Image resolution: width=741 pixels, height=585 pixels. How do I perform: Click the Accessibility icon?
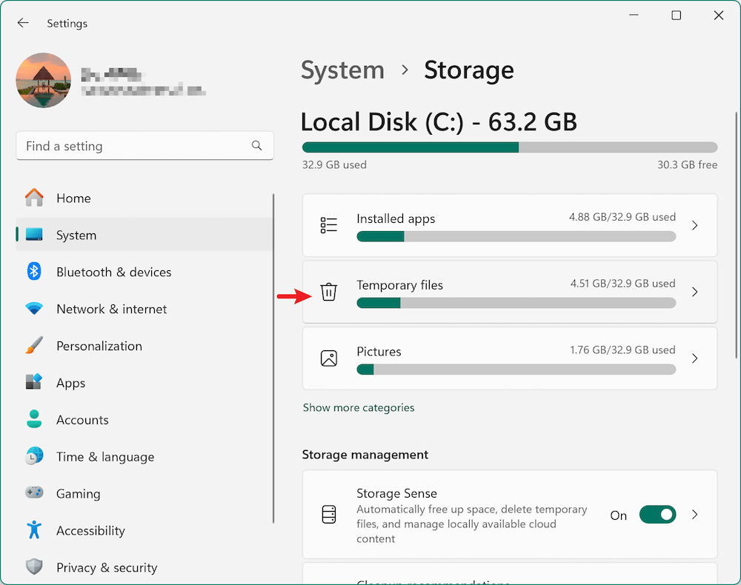click(x=34, y=530)
